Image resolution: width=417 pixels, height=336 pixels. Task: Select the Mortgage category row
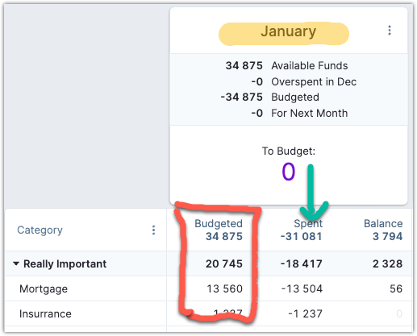tap(208, 288)
